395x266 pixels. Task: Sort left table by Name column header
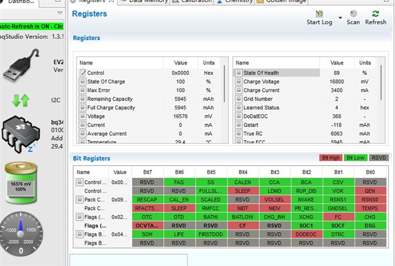[x=120, y=63]
